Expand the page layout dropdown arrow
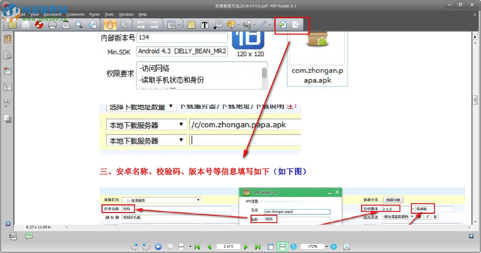481x253 pixels. point(190,247)
